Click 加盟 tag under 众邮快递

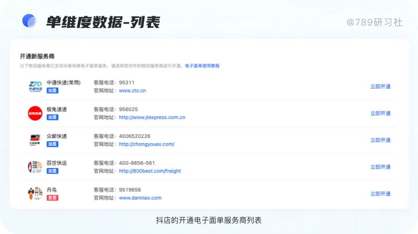point(52,144)
